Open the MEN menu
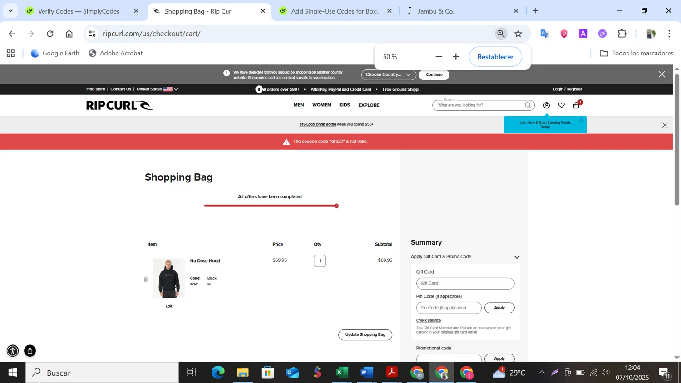The image size is (681, 383). click(x=299, y=105)
